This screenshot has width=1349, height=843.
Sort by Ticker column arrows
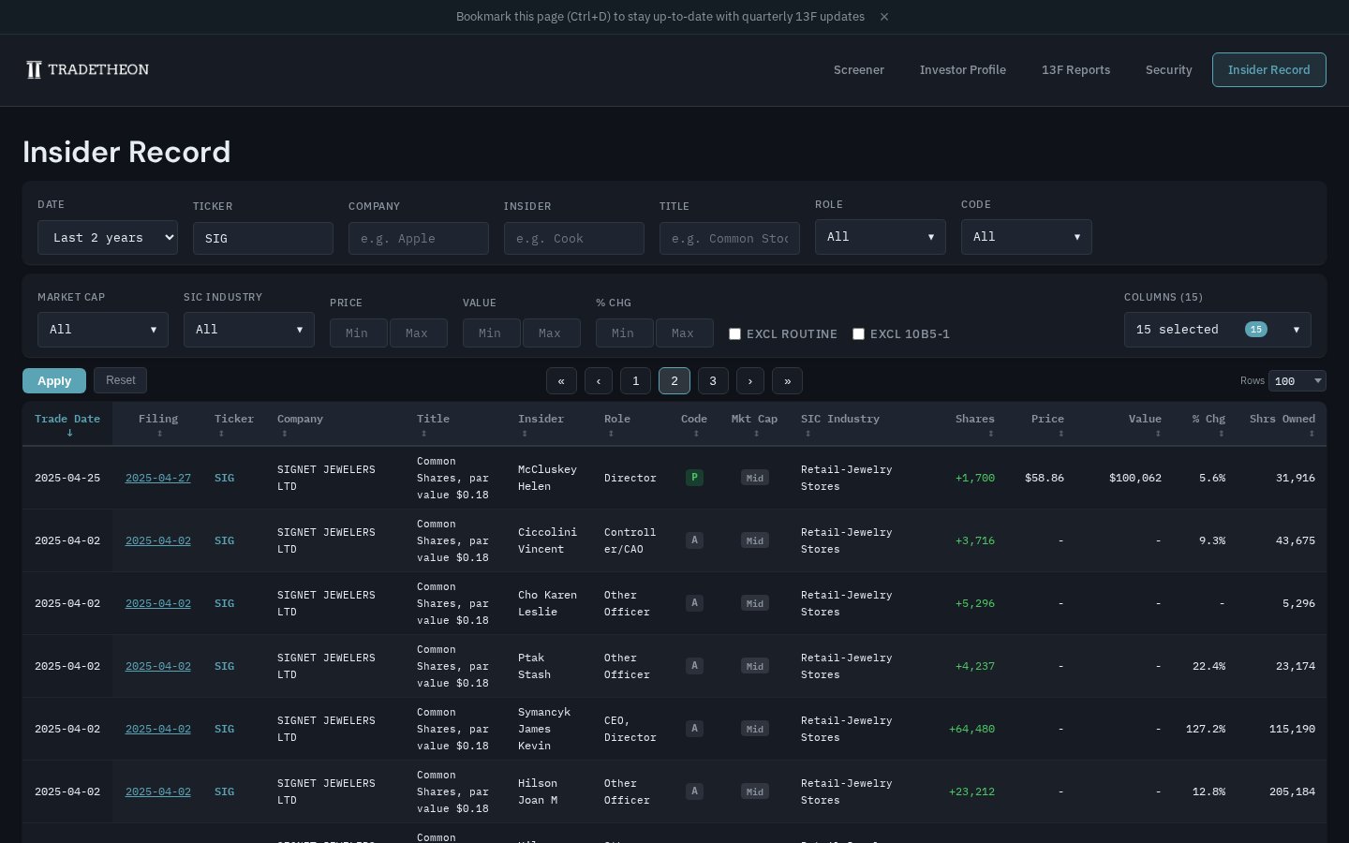pos(221,434)
